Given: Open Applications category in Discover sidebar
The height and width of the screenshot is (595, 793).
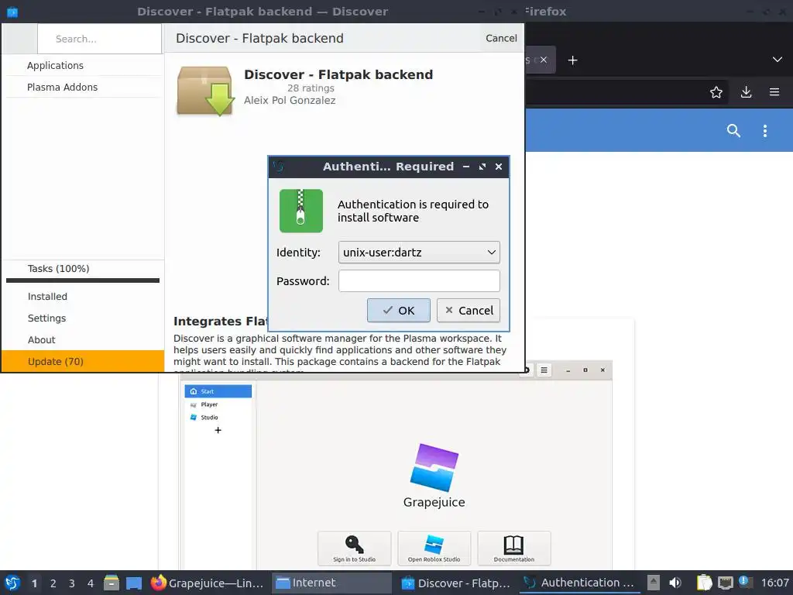Looking at the screenshot, I should [84, 65].
